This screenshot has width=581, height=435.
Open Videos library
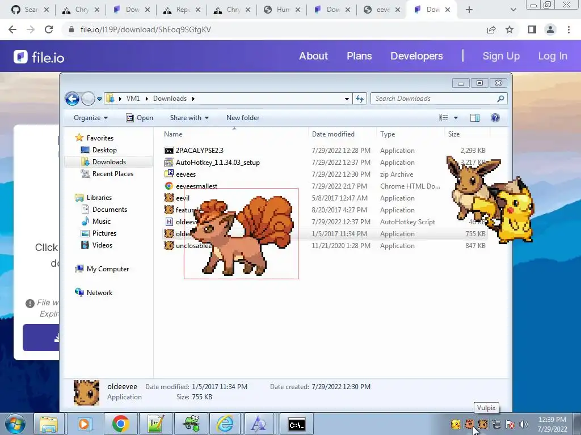pyautogui.click(x=96, y=245)
